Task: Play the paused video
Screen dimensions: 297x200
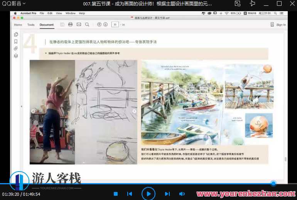Action: coord(148,194)
